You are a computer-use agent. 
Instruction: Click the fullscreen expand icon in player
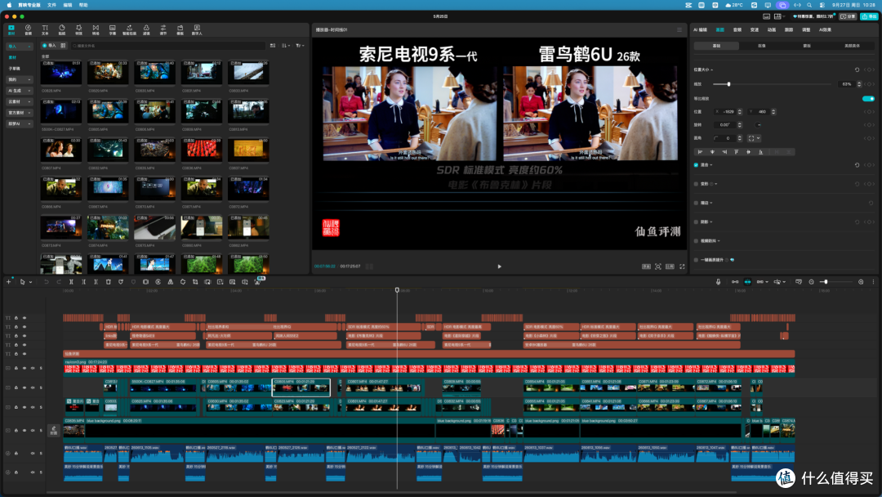[x=682, y=266]
